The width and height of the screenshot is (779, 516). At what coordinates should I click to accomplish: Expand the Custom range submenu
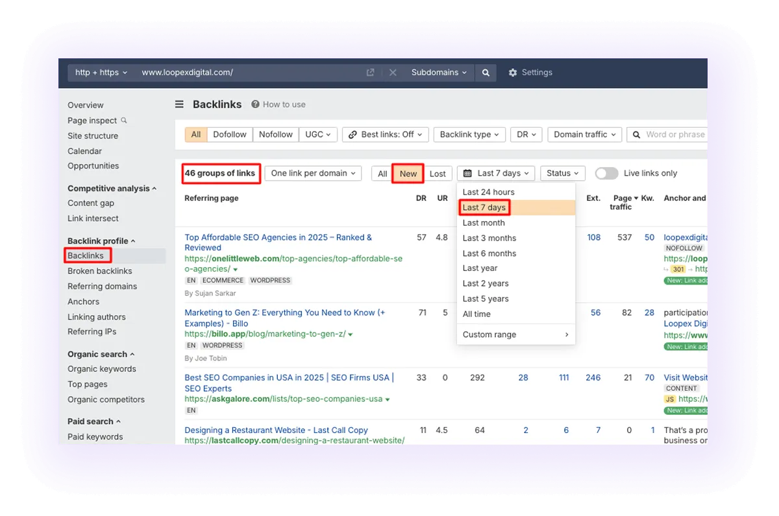click(489, 334)
